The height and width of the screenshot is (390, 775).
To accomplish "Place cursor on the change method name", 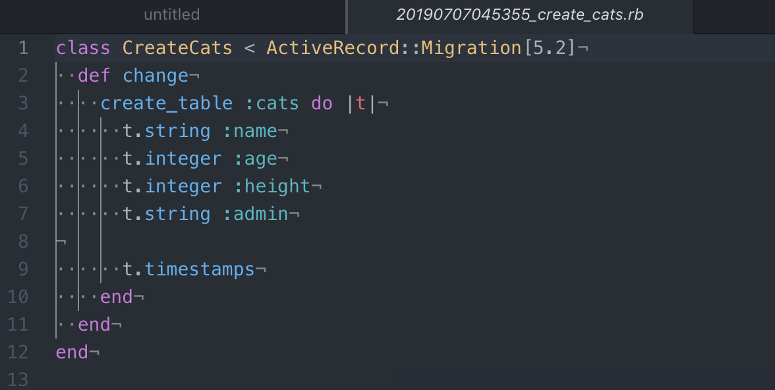I will coord(156,76).
